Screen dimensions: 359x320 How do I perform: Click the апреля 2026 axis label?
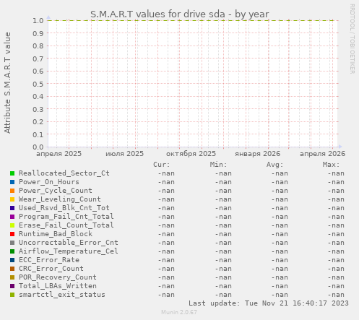(323, 154)
